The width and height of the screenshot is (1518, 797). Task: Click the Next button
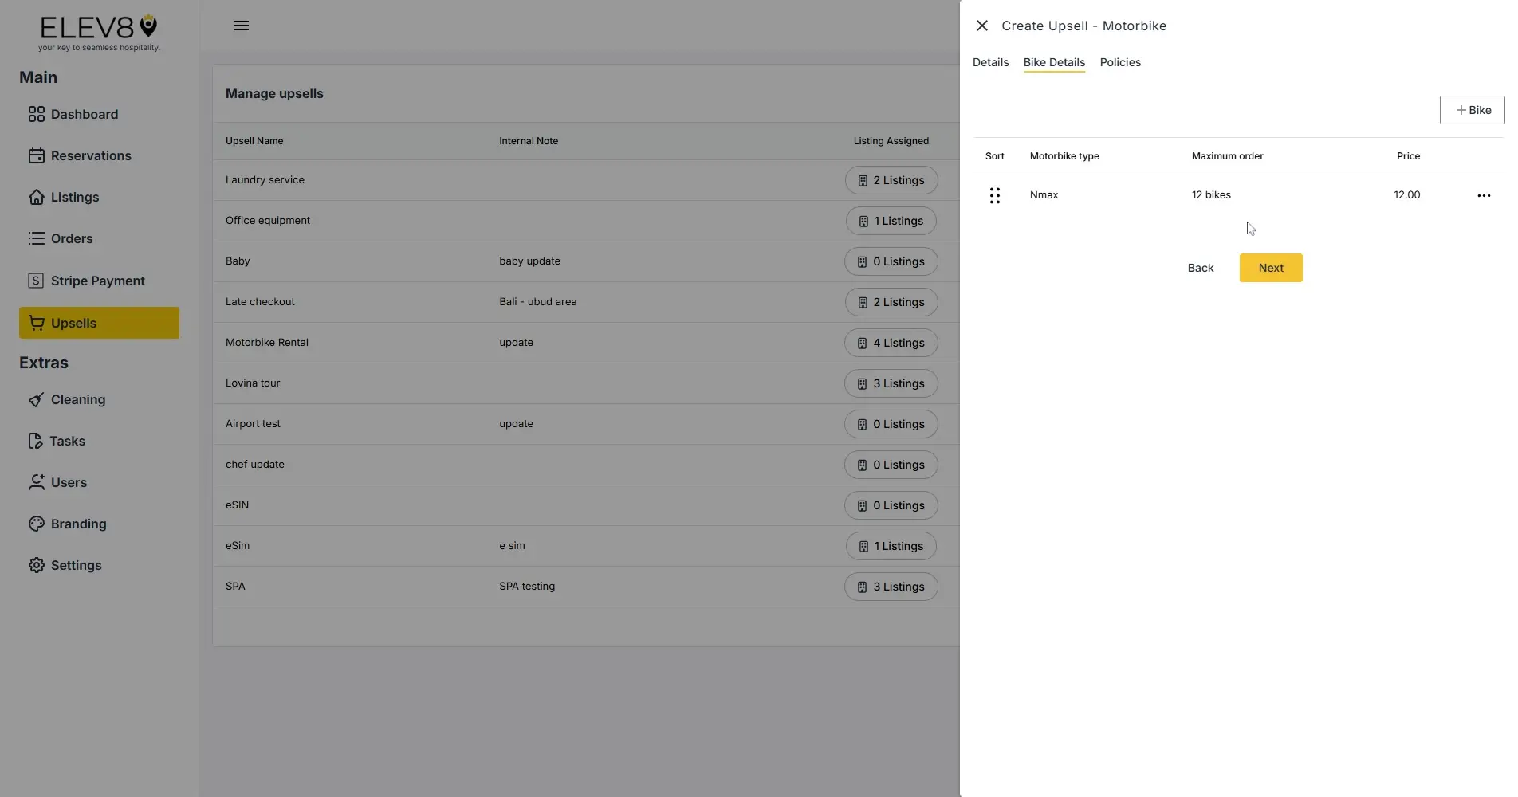[x=1270, y=268]
